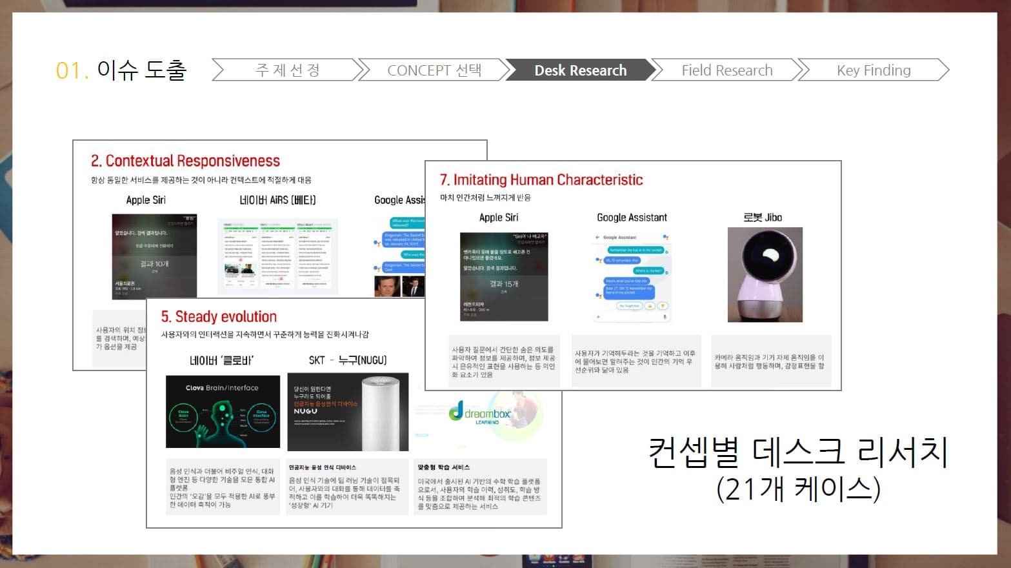Select the Field Research step arrow
This screenshot has height=568, width=1011.
[x=727, y=70]
